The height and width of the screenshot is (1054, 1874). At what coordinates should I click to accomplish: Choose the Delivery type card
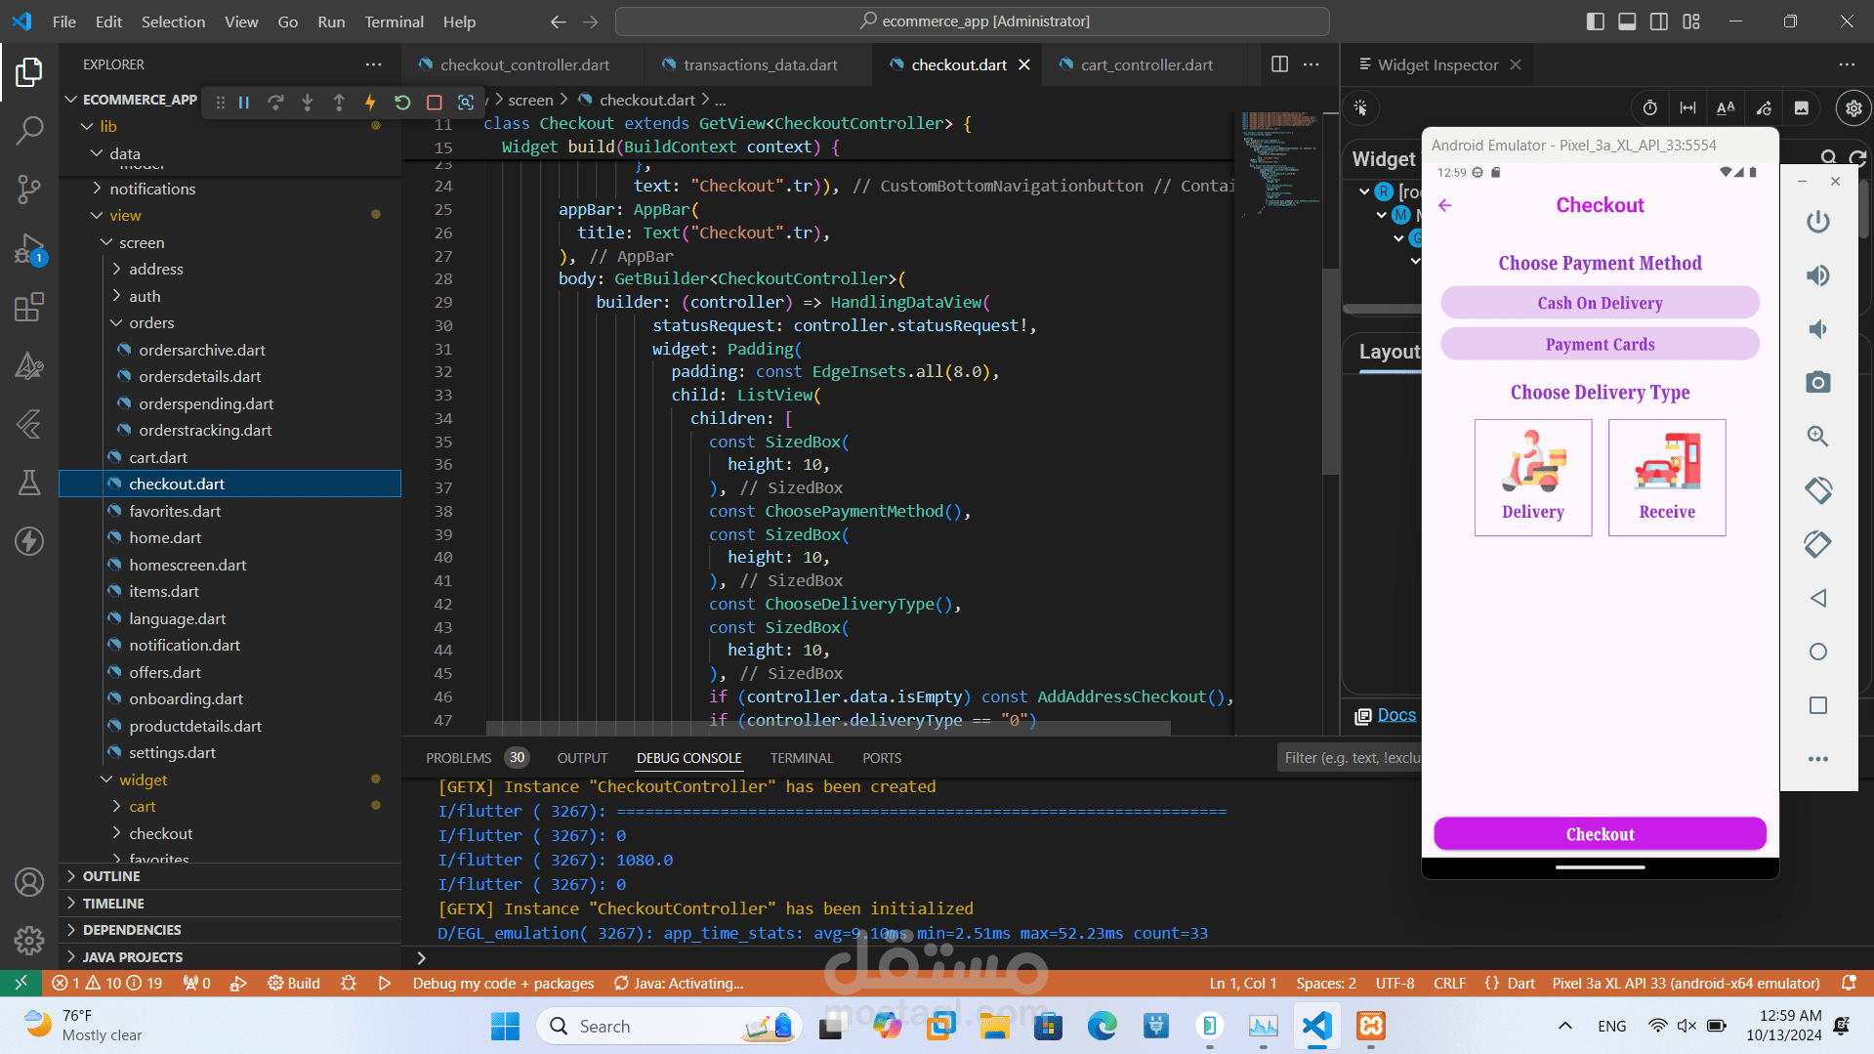(x=1532, y=478)
